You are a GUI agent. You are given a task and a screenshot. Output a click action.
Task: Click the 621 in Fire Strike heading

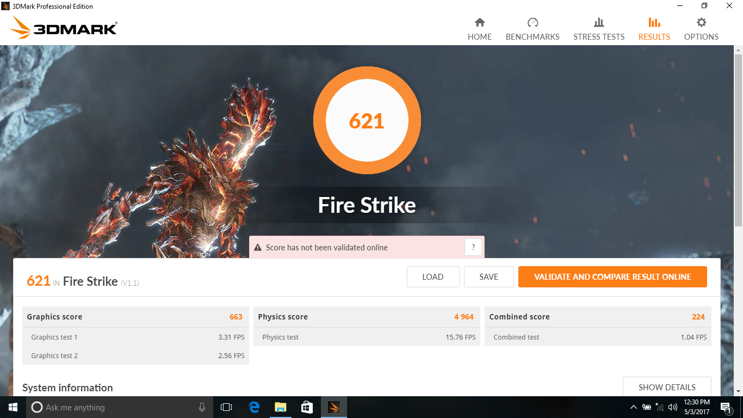click(39, 281)
